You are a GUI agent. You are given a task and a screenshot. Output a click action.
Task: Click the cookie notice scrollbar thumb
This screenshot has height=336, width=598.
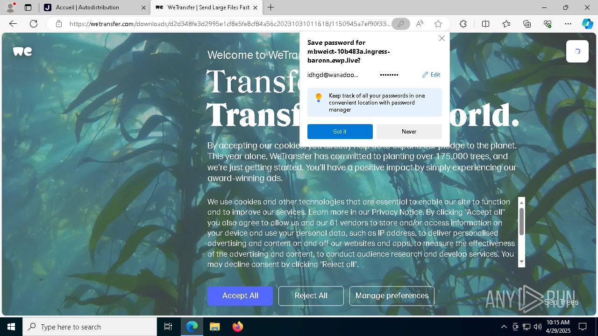522,222
